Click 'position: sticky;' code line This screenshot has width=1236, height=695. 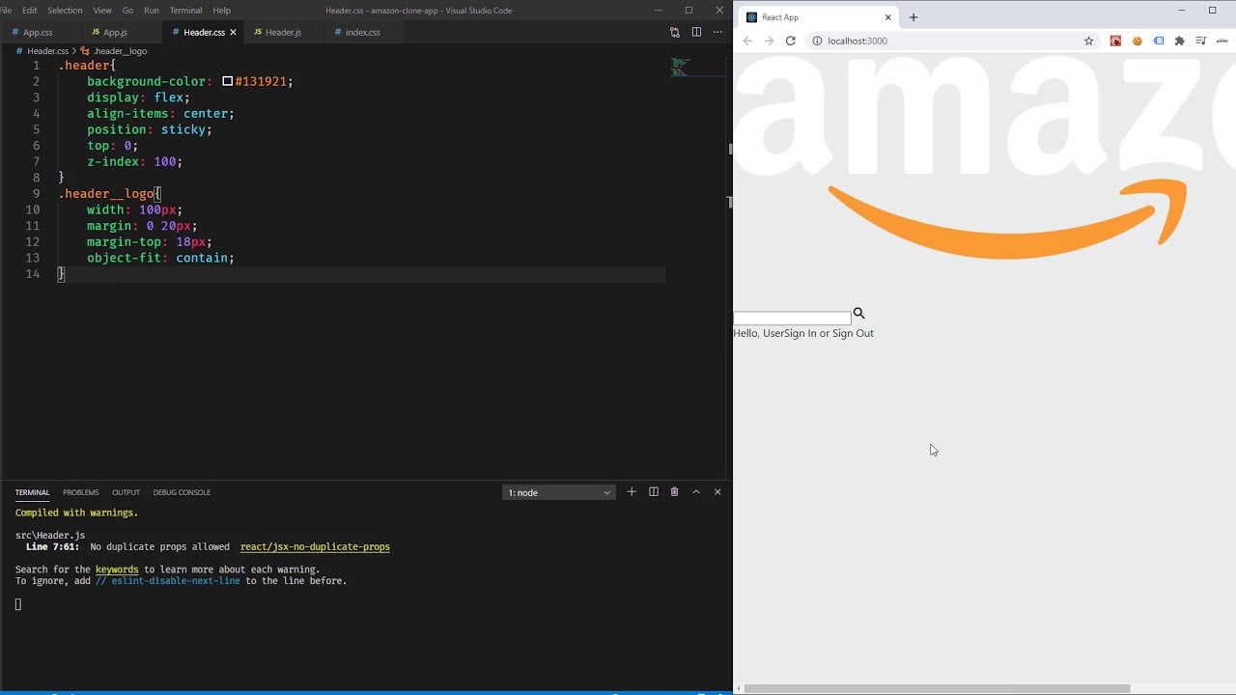[150, 129]
